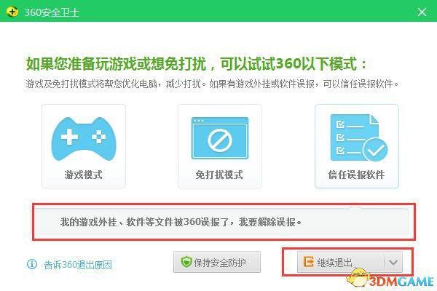Close the 360安全卫士 dialog window
437x291 pixels.
coord(422,12)
